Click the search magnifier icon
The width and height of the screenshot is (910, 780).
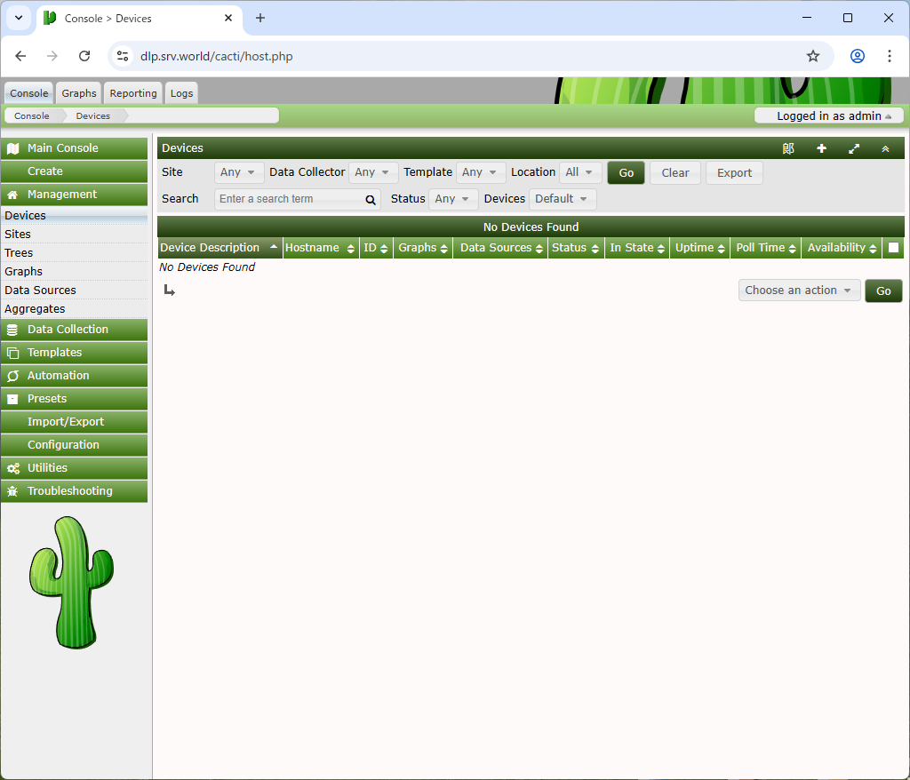(x=371, y=200)
